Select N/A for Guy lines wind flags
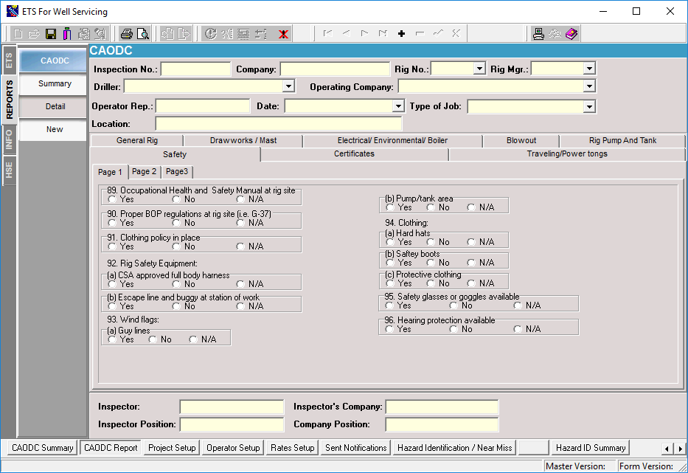The width and height of the screenshot is (688, 473). point(193,339)
